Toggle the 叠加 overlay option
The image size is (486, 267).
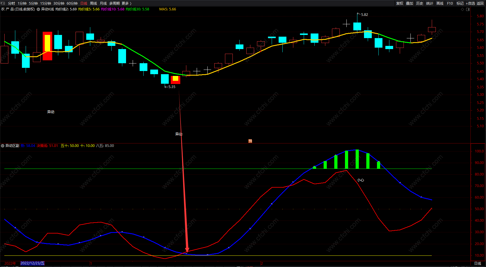pyautogui.click(x=410, y=3)
